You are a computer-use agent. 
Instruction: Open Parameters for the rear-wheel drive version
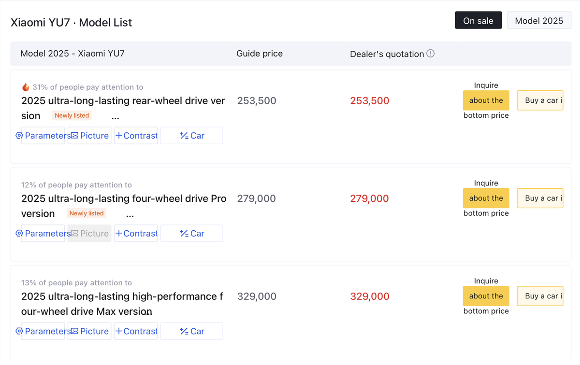pos(43,136)
